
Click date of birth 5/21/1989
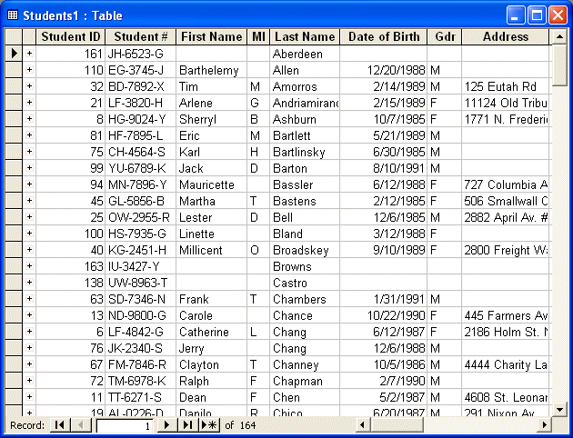click(x=384, y=135)
